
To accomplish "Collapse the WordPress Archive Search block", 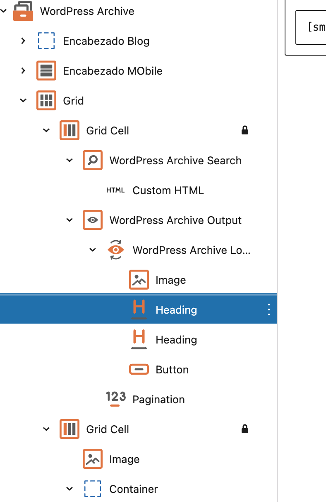I will (70, 161).
